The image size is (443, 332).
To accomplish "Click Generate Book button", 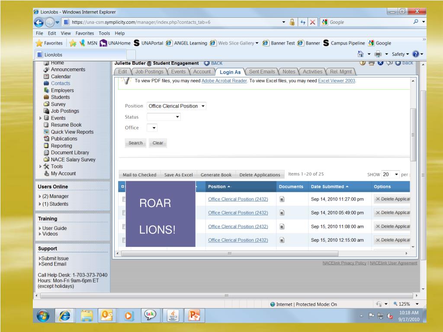I will click(x=216, y=175).
